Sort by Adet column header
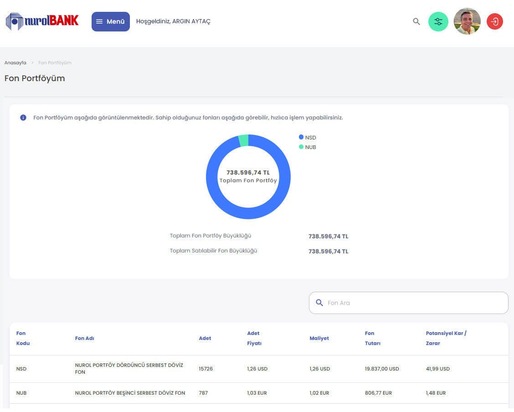This screenshot has height=412, width=514. pyautogui.click(x=205, y=338)
